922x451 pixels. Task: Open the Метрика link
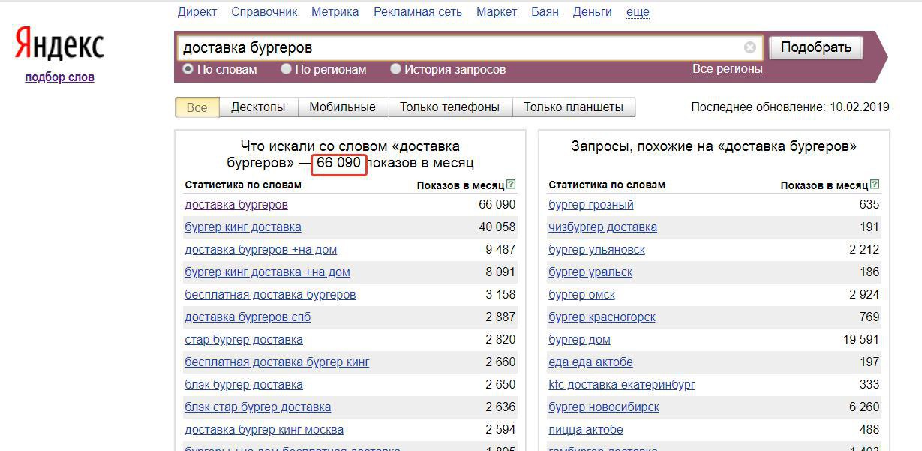tap(335, 12)
